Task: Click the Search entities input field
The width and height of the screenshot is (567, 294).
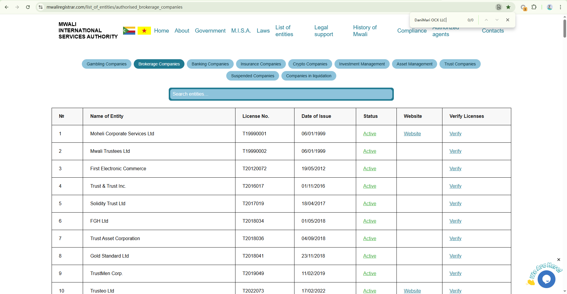Action: 281,94
